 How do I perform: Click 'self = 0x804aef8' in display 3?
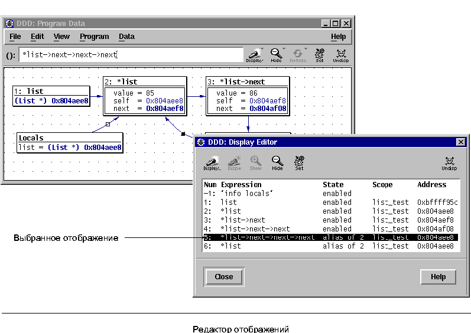point(251,100)
